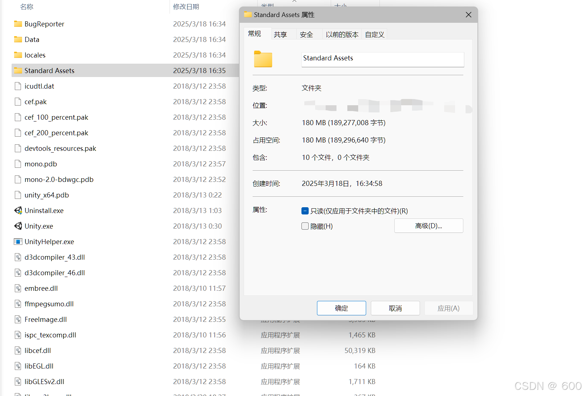The image size is (583, 396).
Task: Click the large folder icon in properties dialog
Action: (x=263, y=59)
